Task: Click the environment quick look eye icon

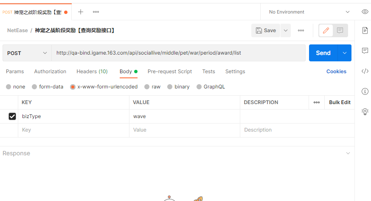Action: [x=365, y=12]
